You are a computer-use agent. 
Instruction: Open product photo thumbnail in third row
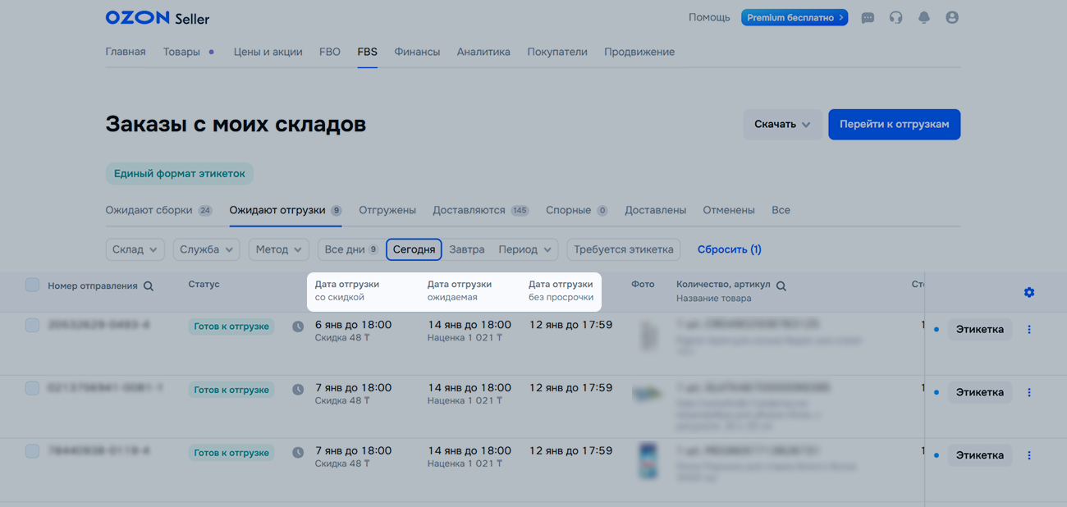click(x=648, y=459)
